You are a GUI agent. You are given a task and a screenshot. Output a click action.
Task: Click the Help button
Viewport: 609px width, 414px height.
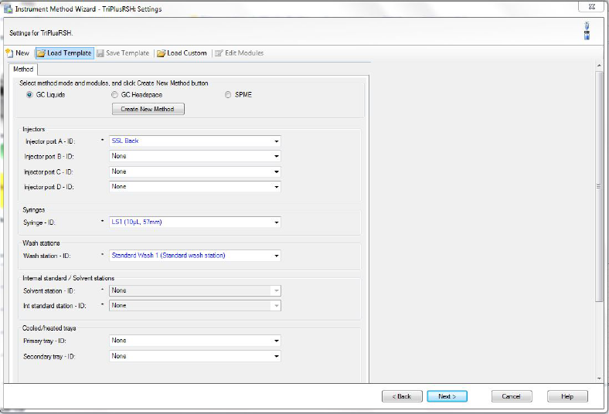567,396
